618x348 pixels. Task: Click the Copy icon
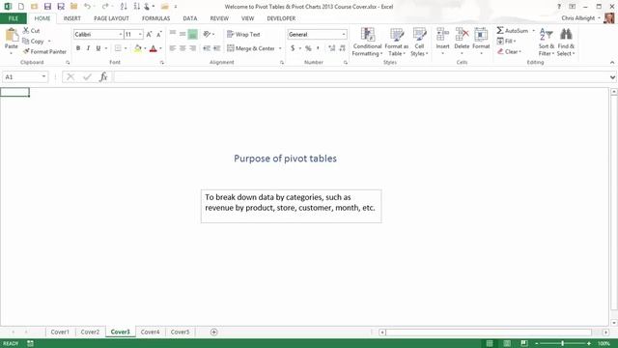[26, 41]
